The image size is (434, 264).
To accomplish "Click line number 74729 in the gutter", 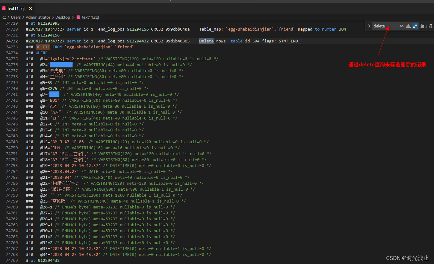I will coord(12,23).
